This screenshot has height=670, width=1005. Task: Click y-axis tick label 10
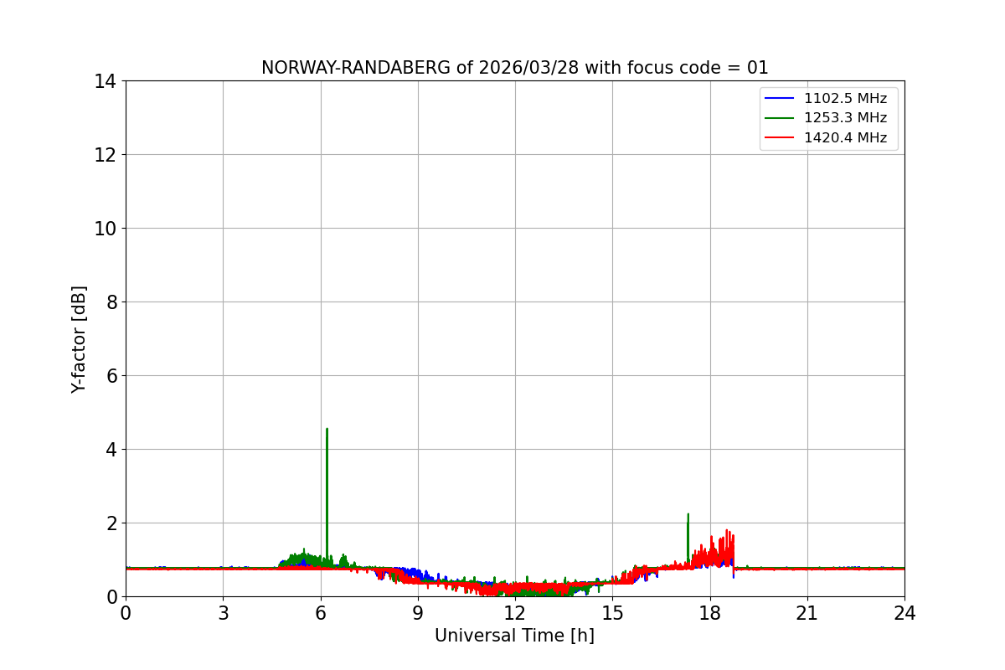coord(105,229)
